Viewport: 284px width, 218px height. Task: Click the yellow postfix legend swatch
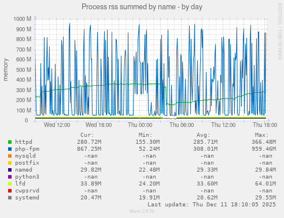click(10, 163)
